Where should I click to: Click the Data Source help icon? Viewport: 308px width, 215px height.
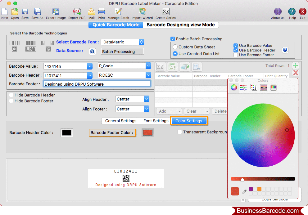pyautogui.click(x=92, y=52)
